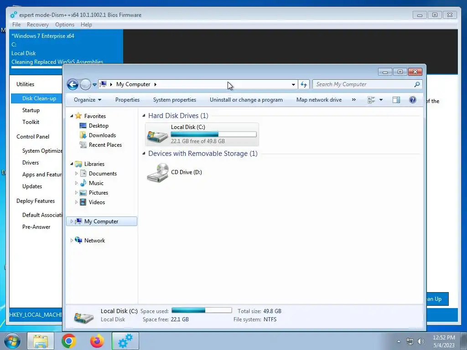Launch Google Chrome from taskbar
467x350 pixels.
point(69,341)
